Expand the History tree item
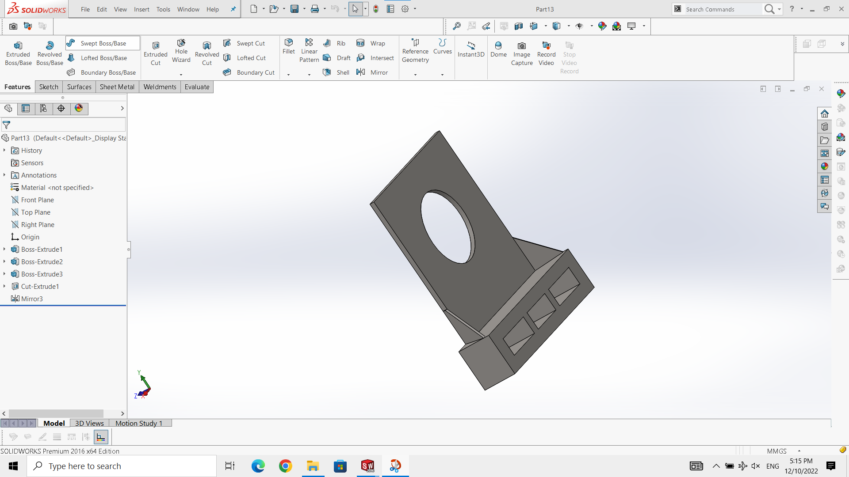 pos(4,151)
